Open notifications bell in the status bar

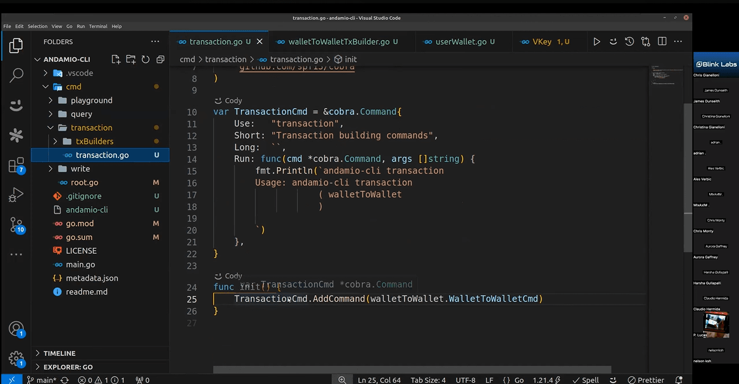(x=680, y=380)
